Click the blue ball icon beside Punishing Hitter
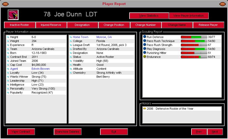This screenshot has height=139, width=228. click(145, 53)
